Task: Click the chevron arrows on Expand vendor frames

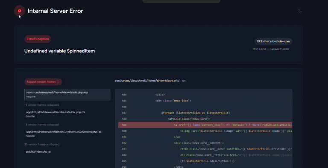Action: coord(58,82)
